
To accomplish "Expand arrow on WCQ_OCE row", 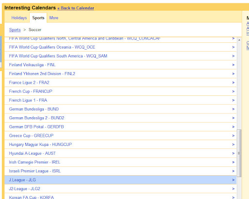I will coord(233,47).
